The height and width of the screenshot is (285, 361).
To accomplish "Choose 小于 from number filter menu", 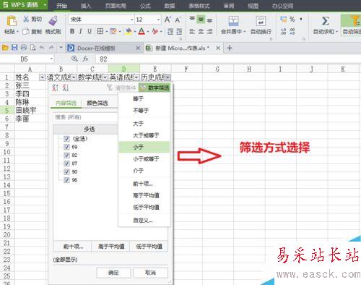I will click(144, 147).
